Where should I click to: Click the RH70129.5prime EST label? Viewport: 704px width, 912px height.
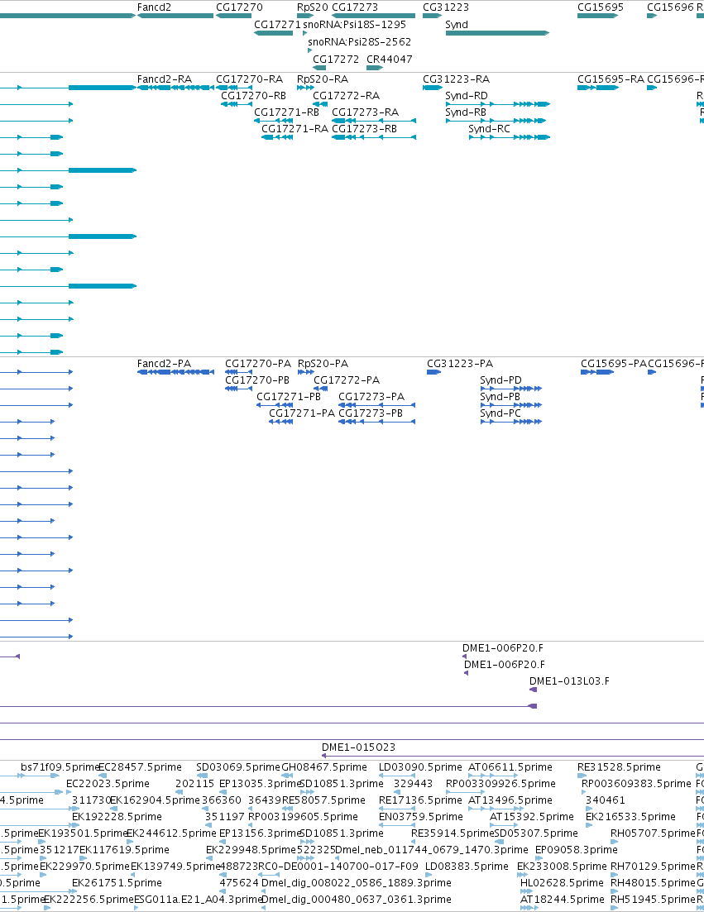point(653,866)
